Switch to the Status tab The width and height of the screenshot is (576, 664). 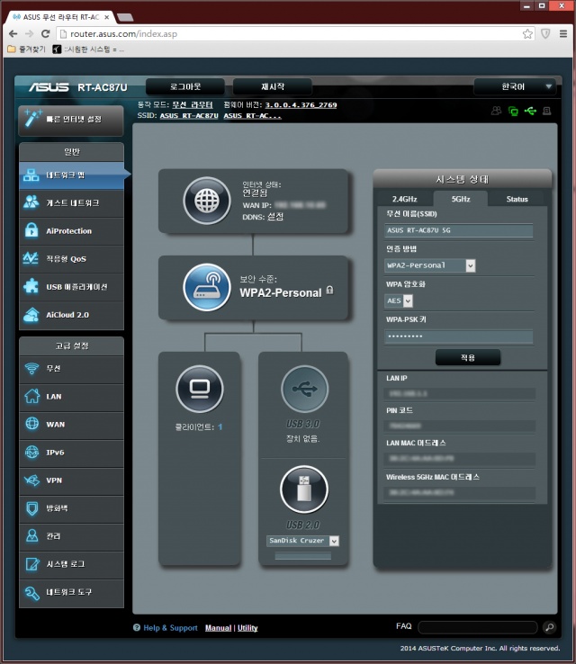tap(517, 199)
